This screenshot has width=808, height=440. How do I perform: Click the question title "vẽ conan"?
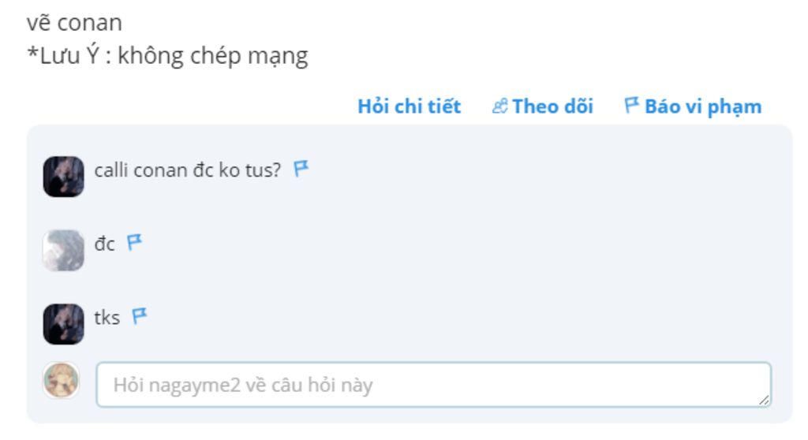[74, 22]
